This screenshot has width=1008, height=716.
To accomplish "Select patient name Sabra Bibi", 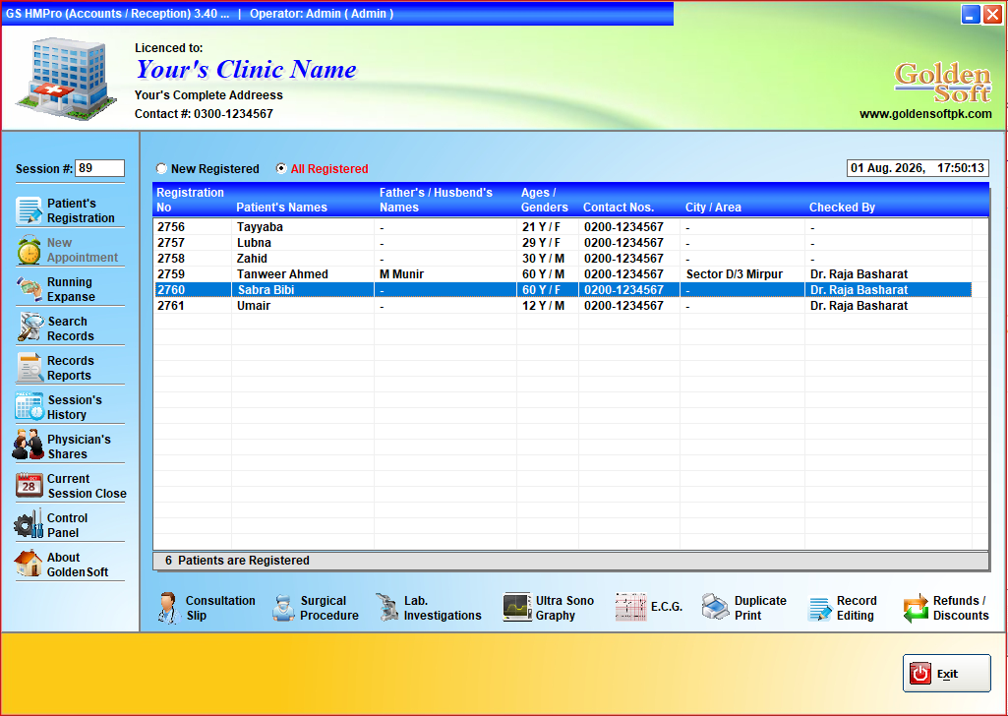I will 266,290.
